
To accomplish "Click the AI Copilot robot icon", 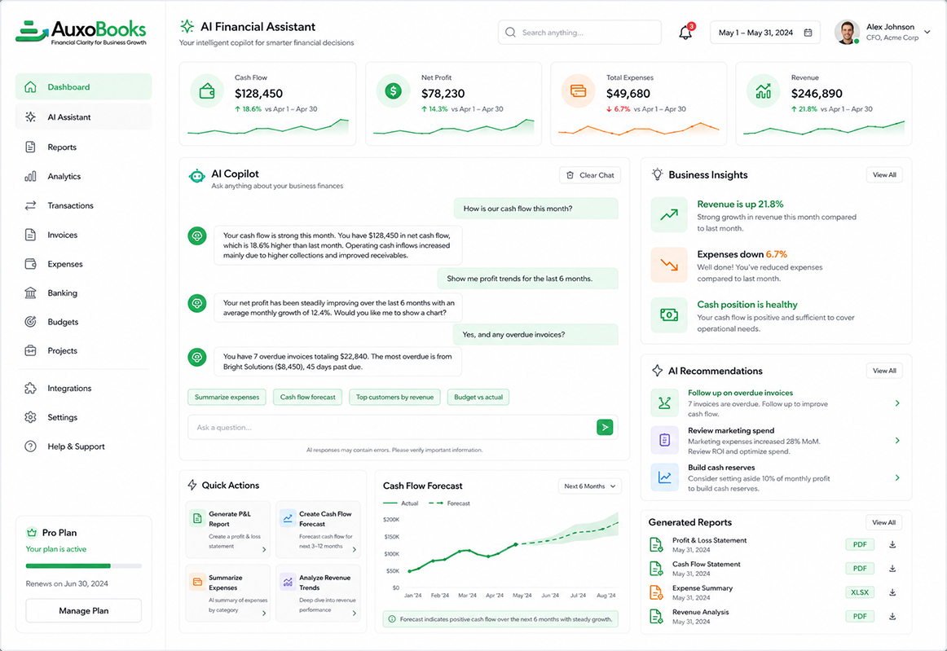I will point(197,176).
